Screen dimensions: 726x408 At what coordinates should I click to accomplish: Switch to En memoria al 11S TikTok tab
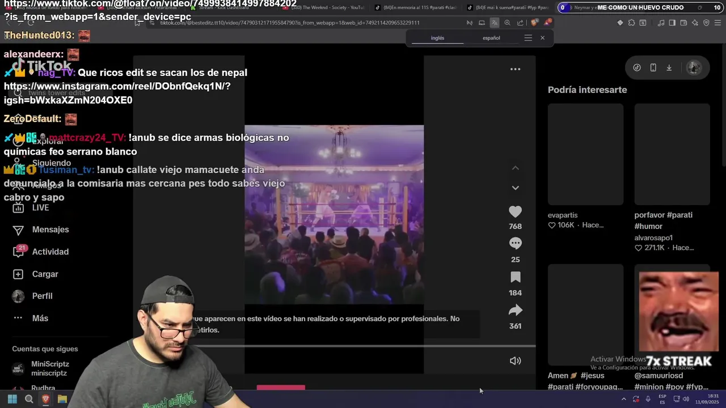click(416, 7)
